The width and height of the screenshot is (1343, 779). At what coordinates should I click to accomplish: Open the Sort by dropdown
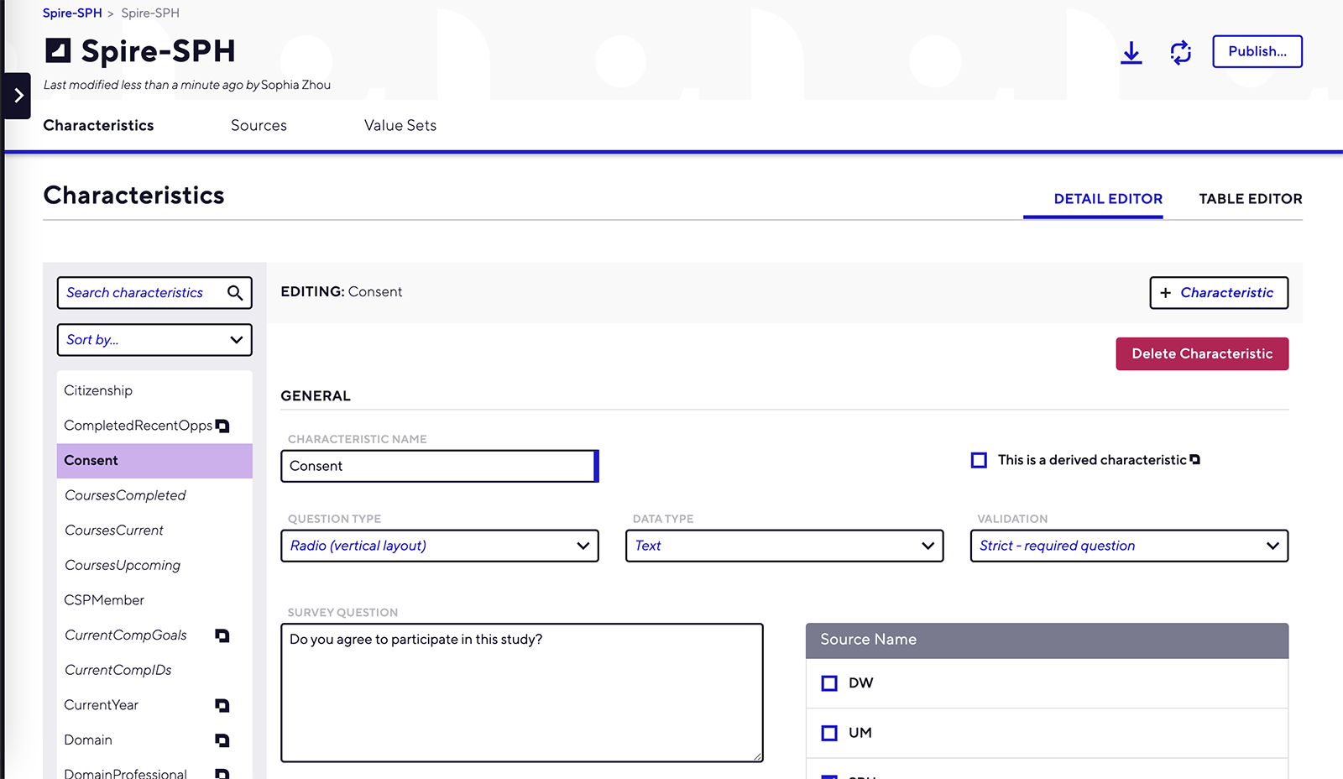coord(154,340)
